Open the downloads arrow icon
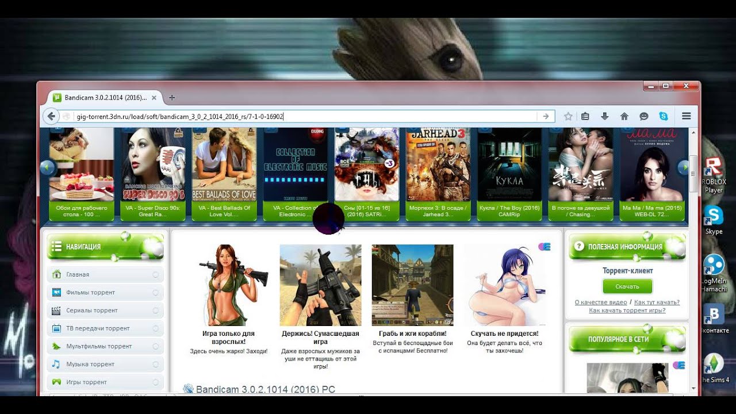The height and width of the screenshot is (414, 736). point(605,116)
